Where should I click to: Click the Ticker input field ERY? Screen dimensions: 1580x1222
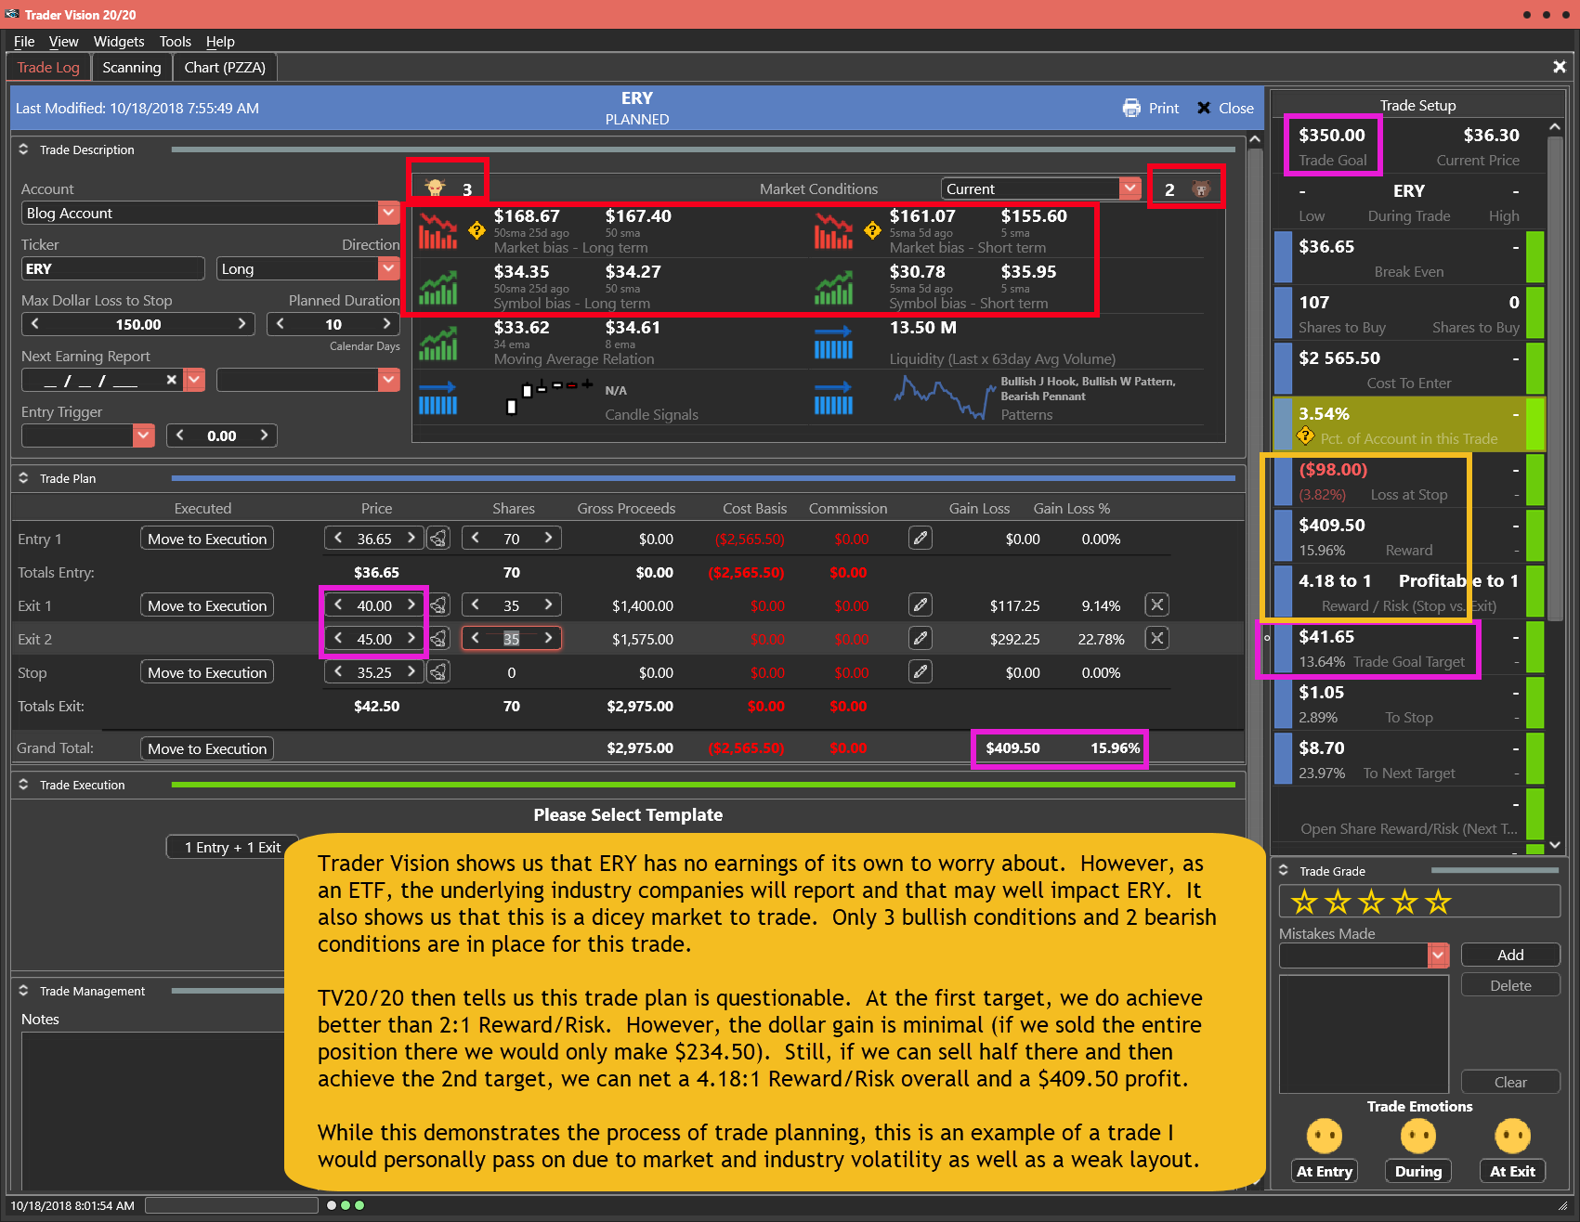point(113,269)
